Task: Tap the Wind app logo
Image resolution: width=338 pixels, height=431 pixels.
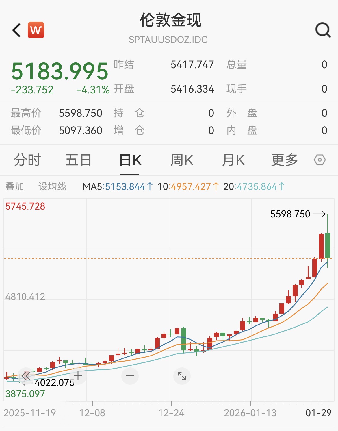Action: 35,30
